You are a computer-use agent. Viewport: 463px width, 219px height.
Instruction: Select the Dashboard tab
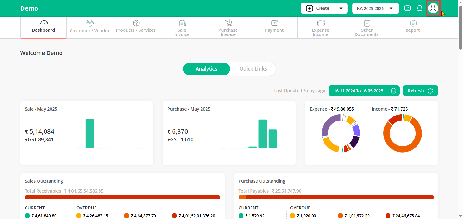(43, 28)
